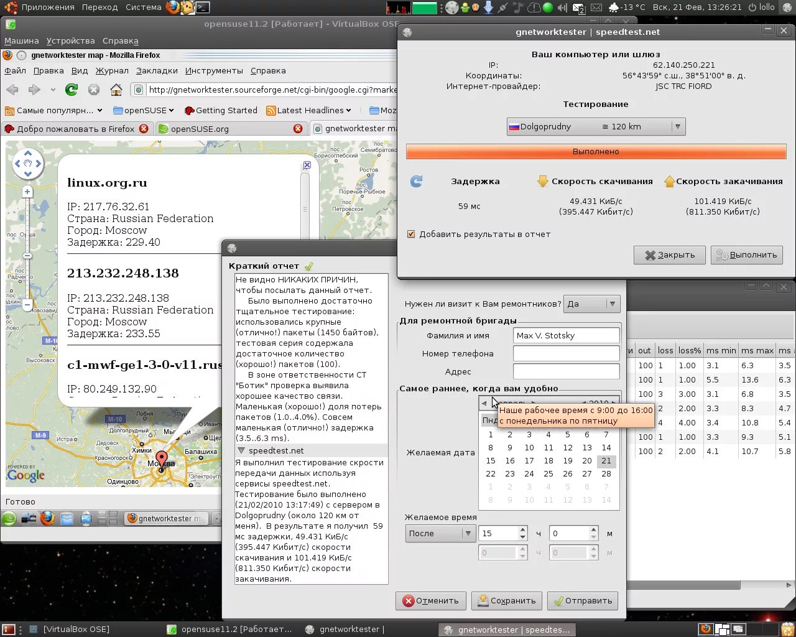Open GNOME 'Система' menu
This screenshot has height=637, width=796.
pyautogui.click(x=144, y=7)
